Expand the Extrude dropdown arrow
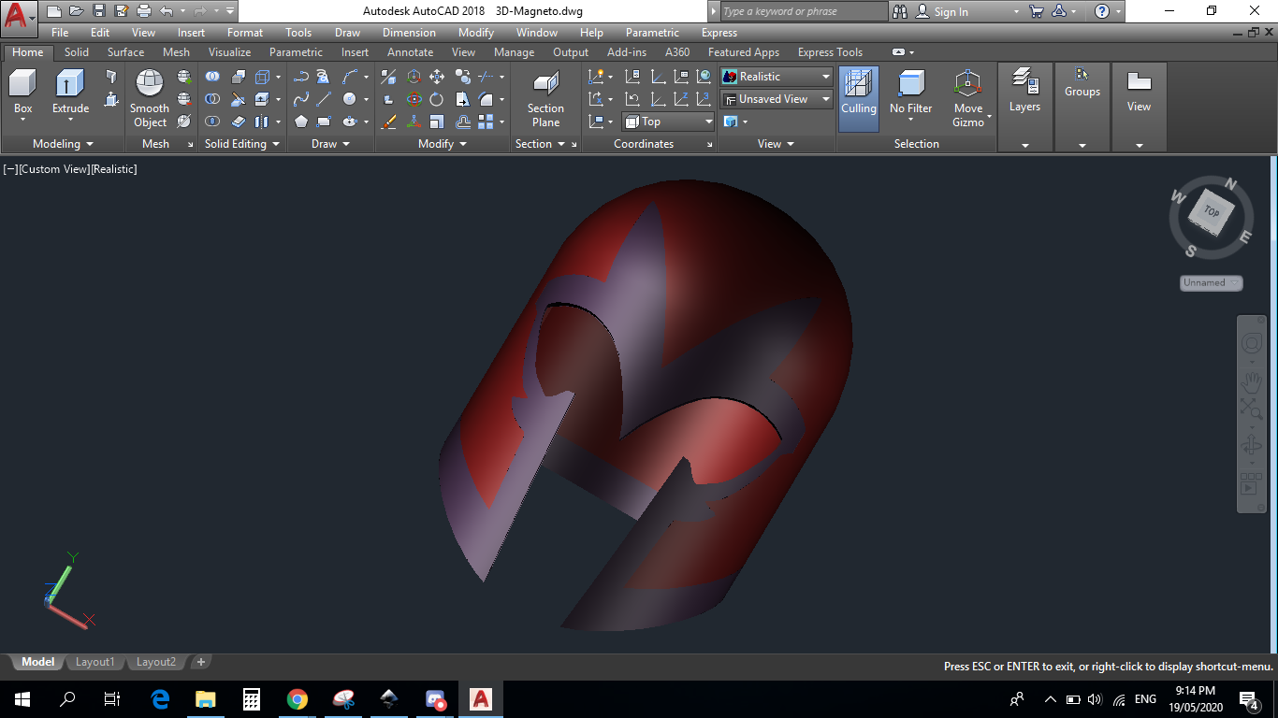The height and width of the screenshot is (718, 1278). click(x=70, y=121)
